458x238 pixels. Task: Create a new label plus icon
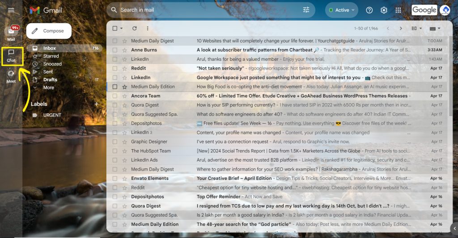(x=96, y=104)
